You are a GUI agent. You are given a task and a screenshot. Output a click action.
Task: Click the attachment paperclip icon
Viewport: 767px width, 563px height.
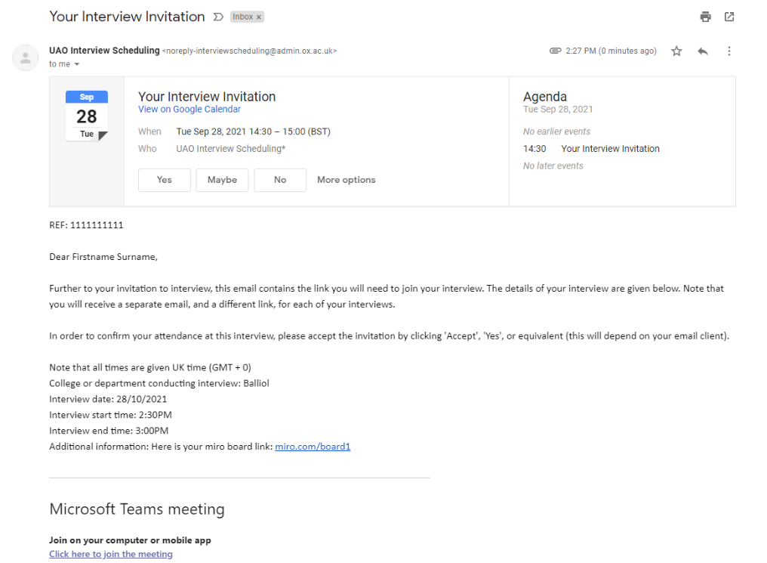[x=555, y=51]
